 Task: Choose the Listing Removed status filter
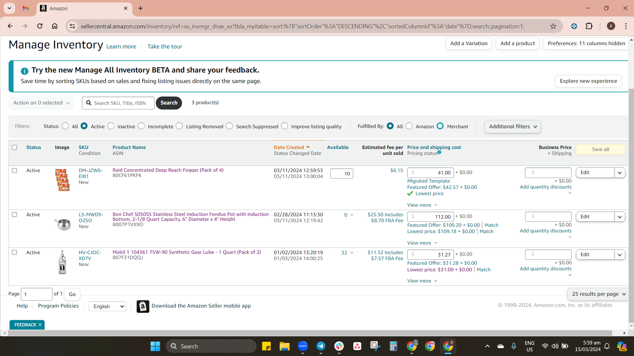point(179,126)
